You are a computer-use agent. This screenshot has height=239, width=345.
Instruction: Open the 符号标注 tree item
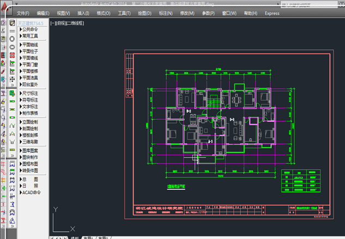coord(29,100)
